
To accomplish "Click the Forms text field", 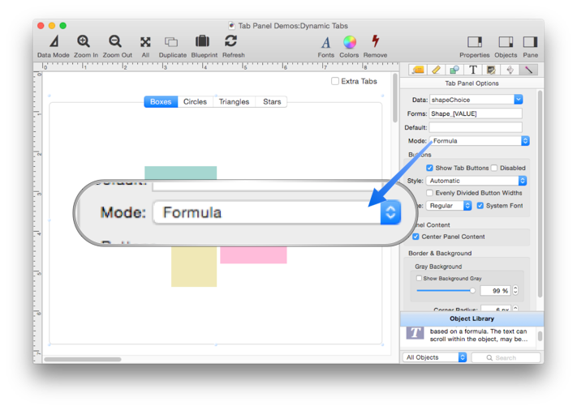I will 476,113.
